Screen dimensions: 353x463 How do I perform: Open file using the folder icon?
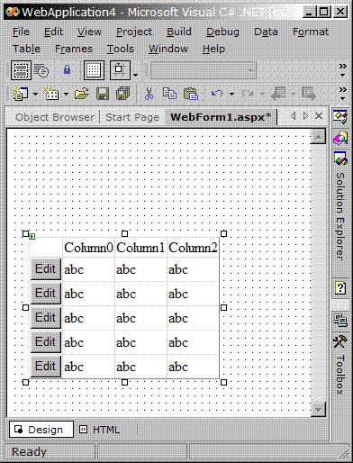[82, 94]
